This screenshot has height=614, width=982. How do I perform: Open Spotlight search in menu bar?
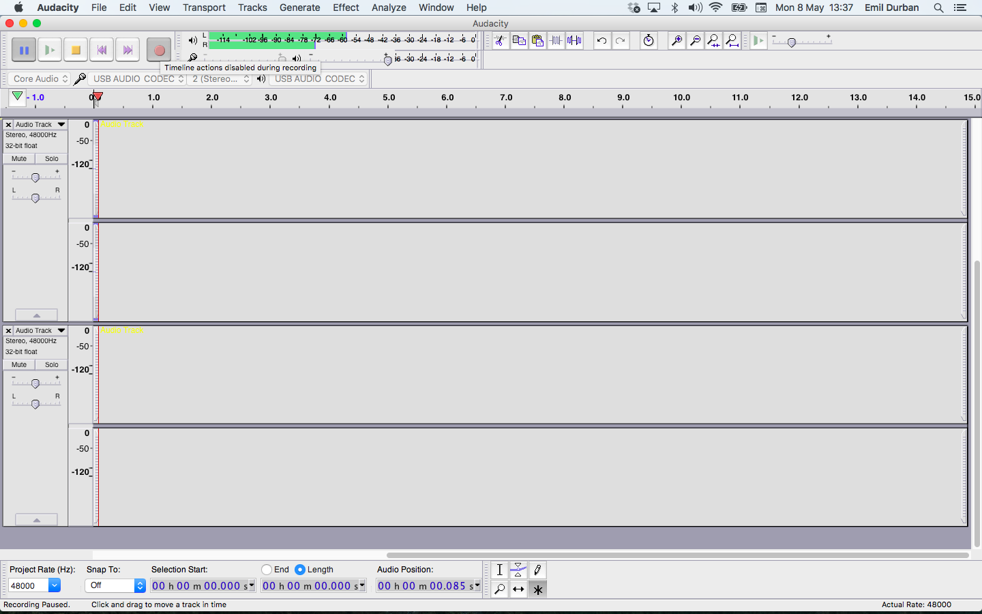coord(938,8)
